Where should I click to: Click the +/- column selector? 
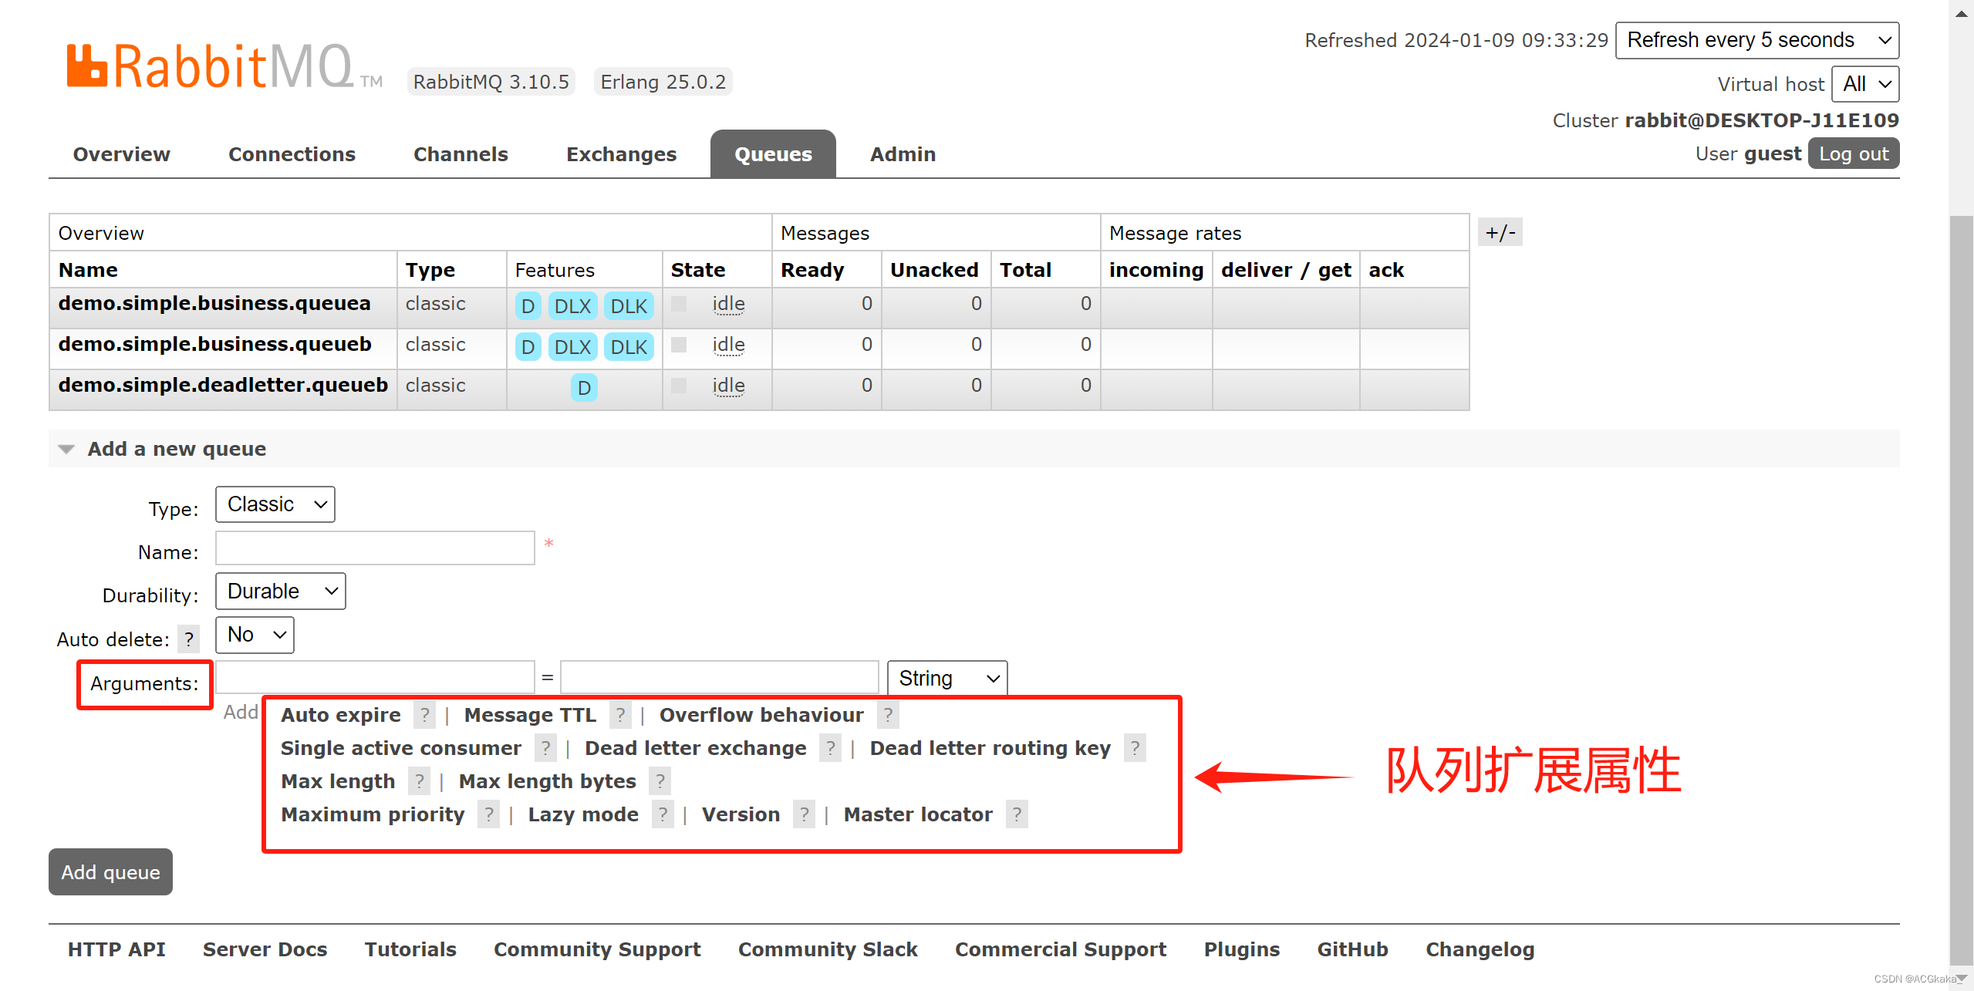1499,231
